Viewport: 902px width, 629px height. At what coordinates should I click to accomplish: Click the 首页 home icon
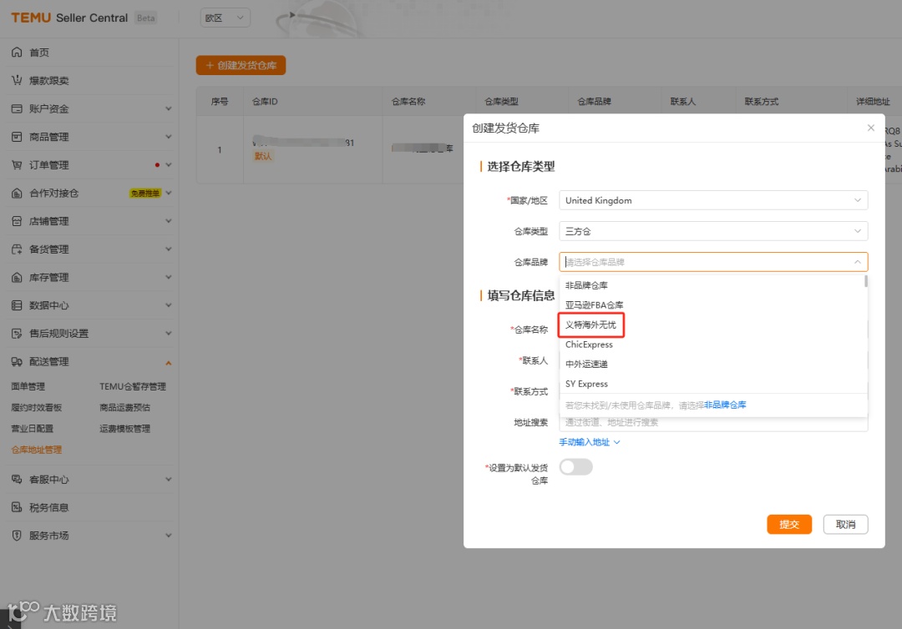17,53
